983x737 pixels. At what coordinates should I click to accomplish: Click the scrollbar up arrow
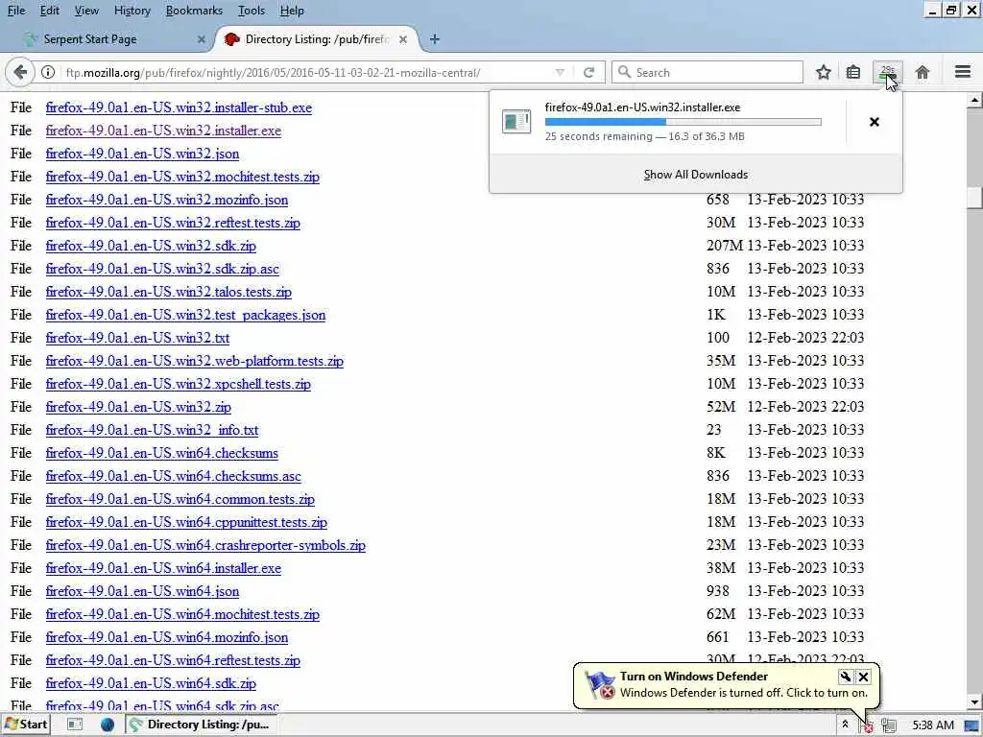974,101
